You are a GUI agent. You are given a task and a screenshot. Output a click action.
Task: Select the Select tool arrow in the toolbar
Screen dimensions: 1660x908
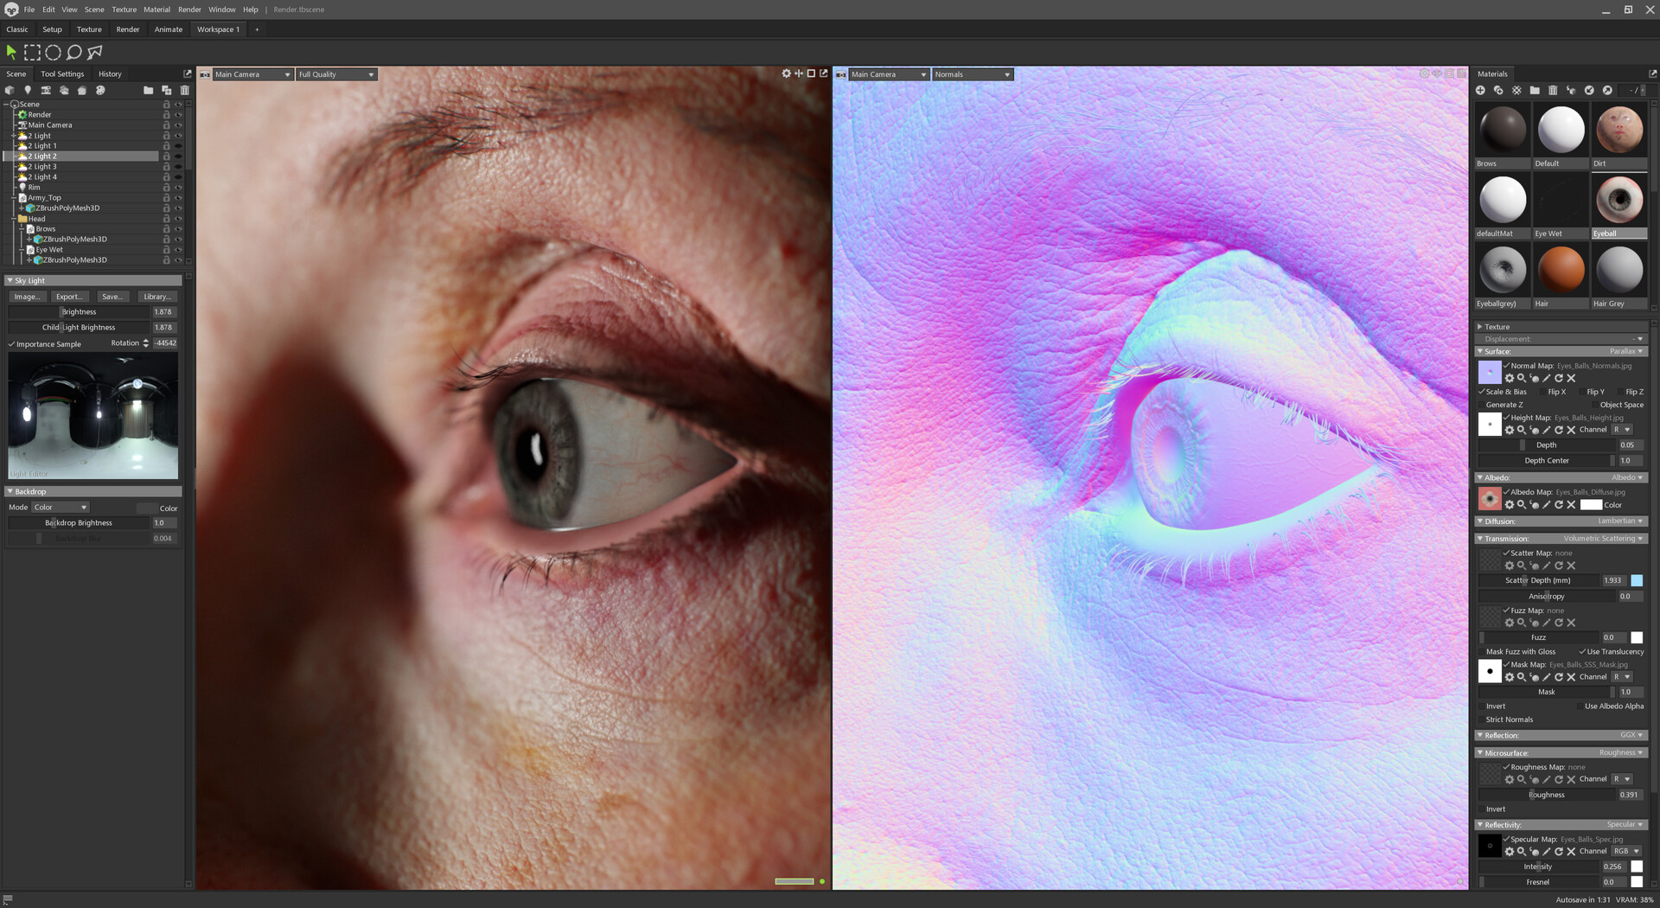tap(11, 52)
